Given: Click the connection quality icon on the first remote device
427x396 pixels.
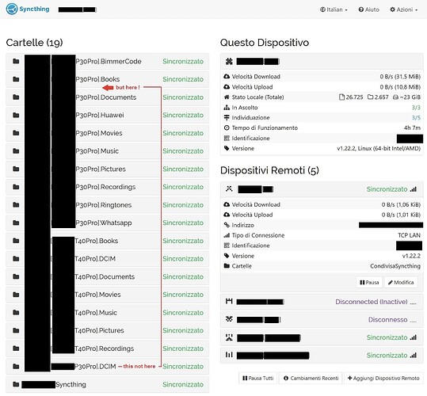Looking at the screenshot, I should (414, 189).
